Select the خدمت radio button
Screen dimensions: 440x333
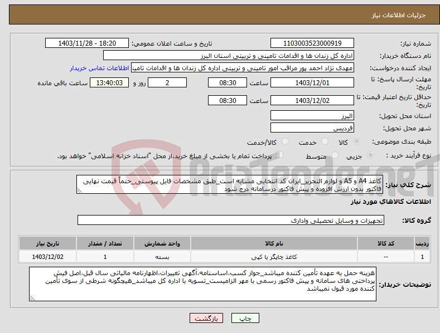[325, 141]
